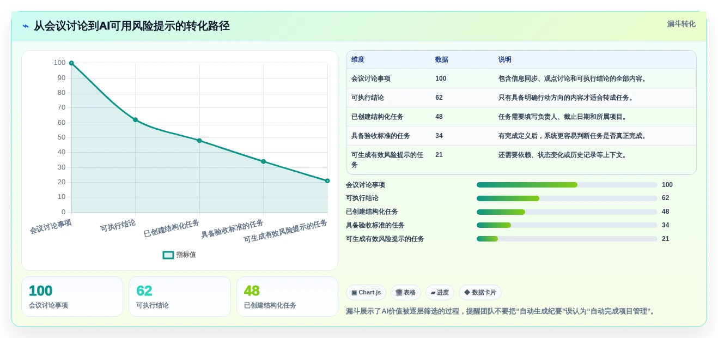Click the page title 从会议讨论到AI可用风险提示的转化路径
The image size is (718, 338).
(x=132, y=26)
